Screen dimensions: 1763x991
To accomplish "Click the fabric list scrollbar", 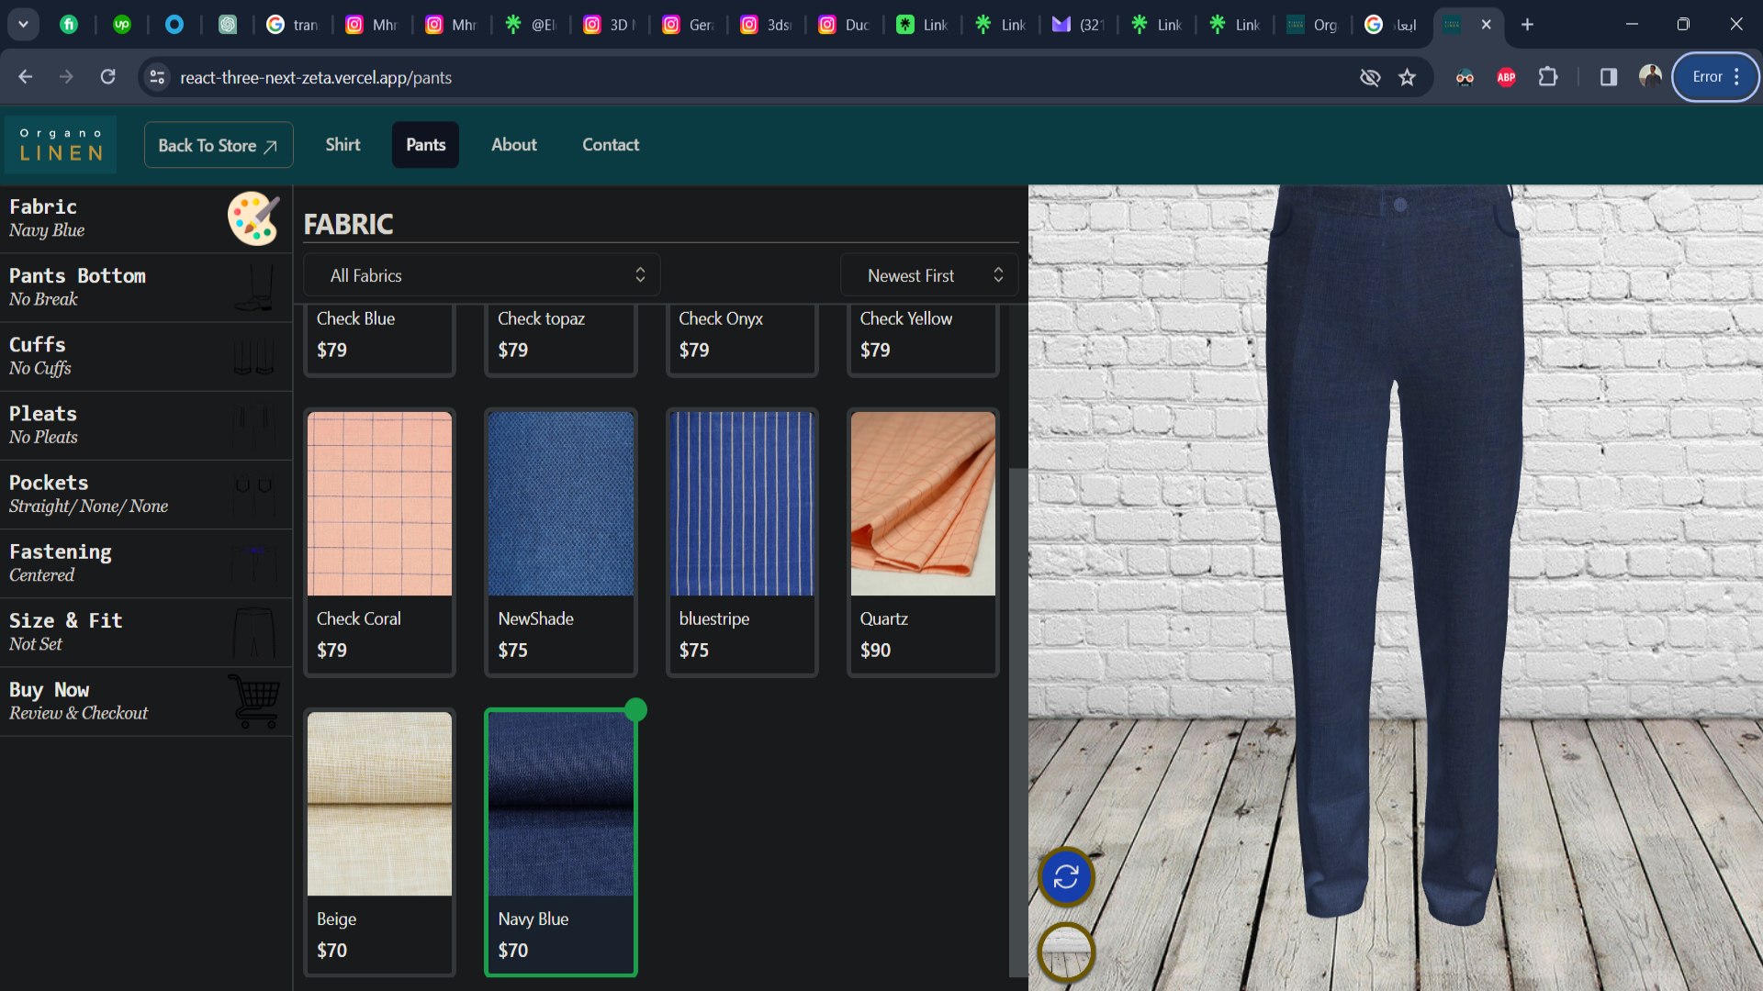I will [1017, 722].
